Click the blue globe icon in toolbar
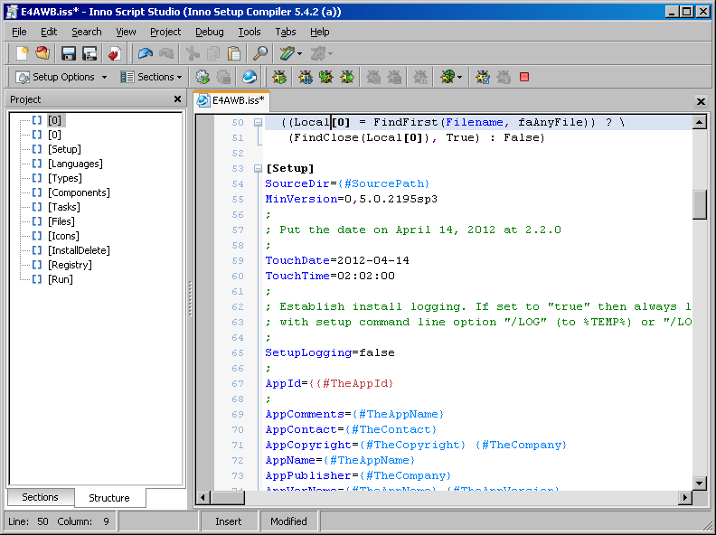Image resolution: width=716 pixels, height=535 pixels. point(249,78)
